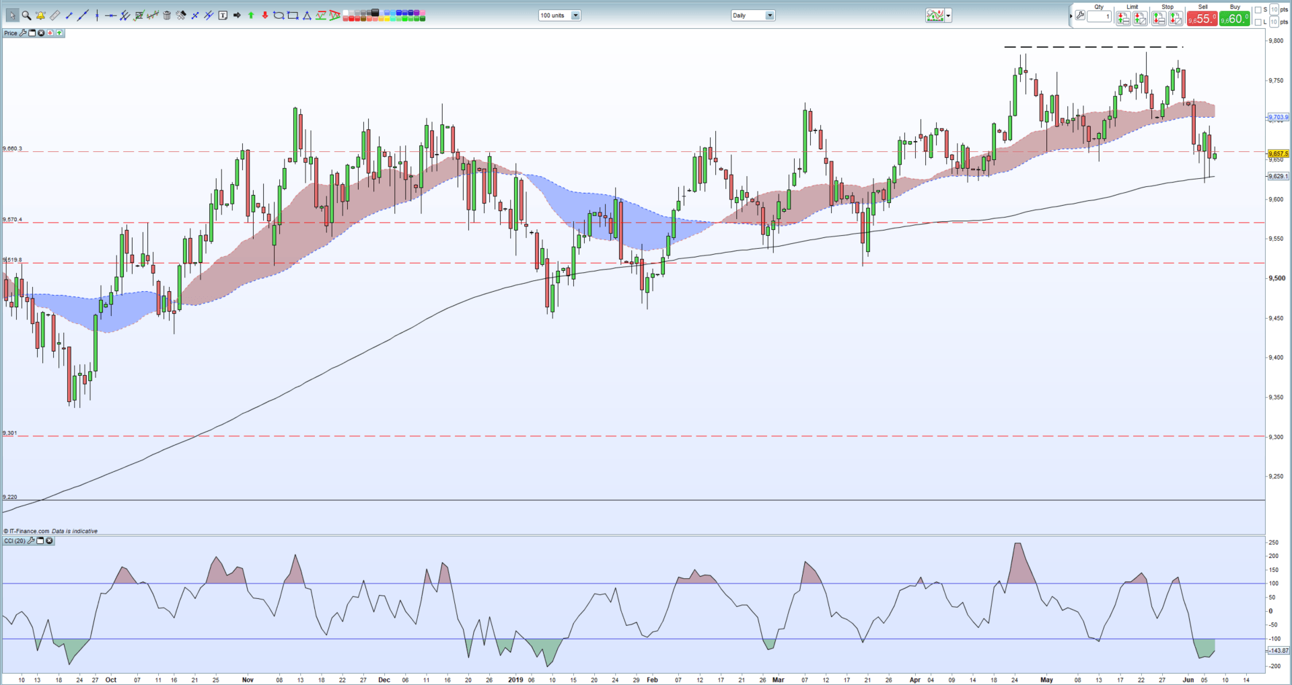Collapse the order bar arrow
The width and height of the screenshot is (1292, 685).
1071,16
